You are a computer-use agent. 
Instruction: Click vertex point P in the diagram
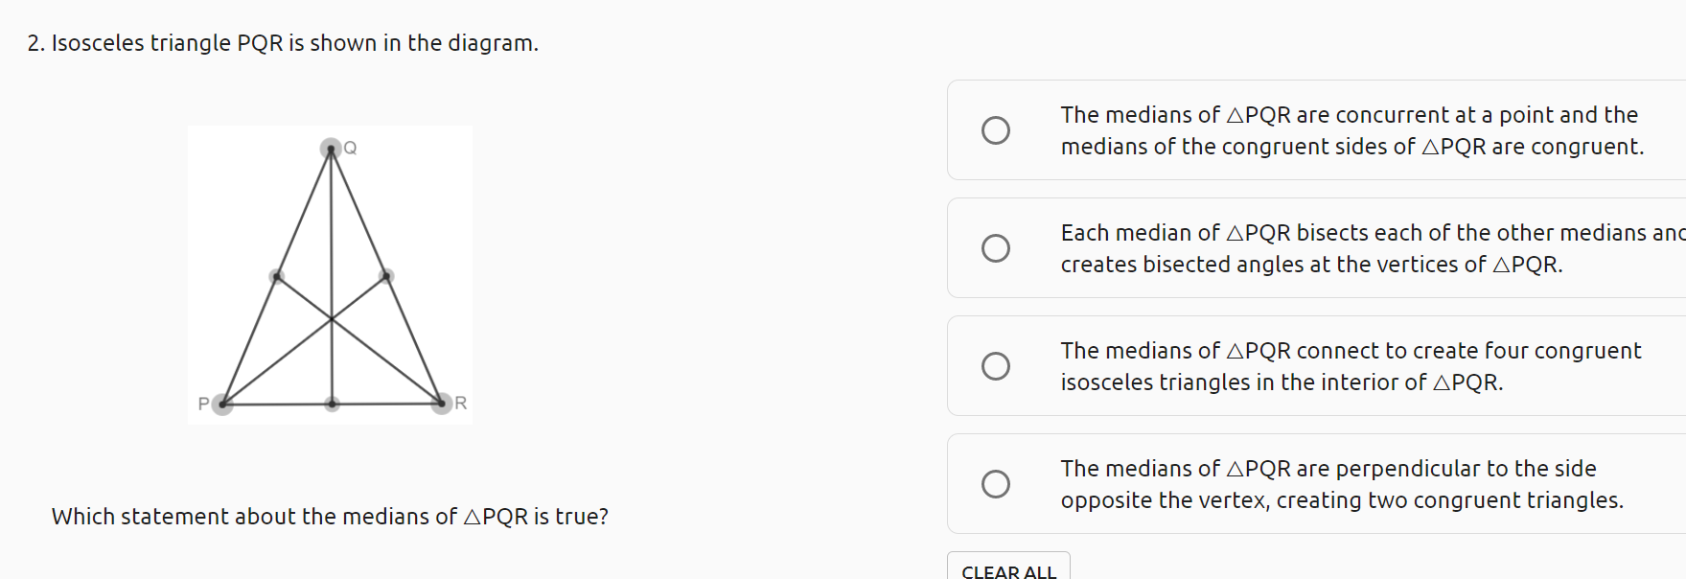point(222,405)
